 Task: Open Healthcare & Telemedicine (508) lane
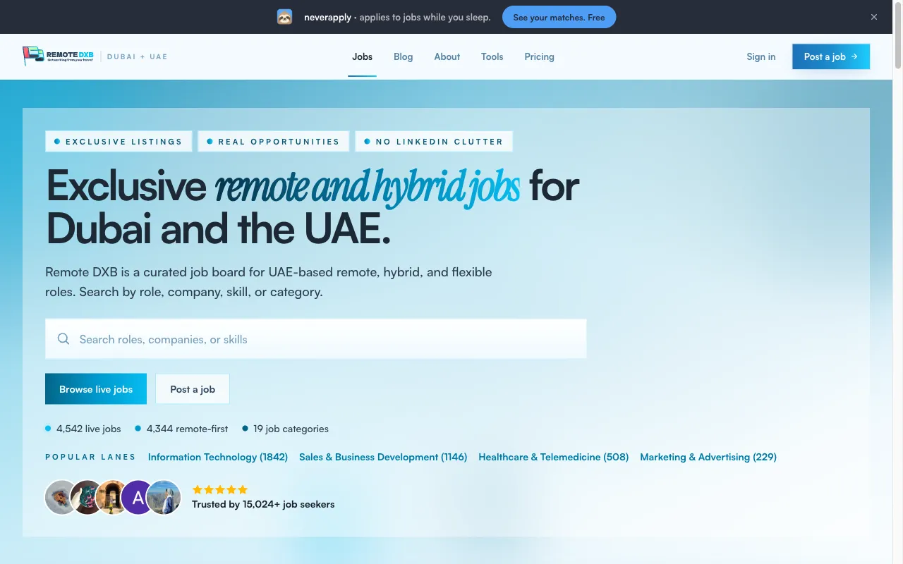(x=553, y=457)
